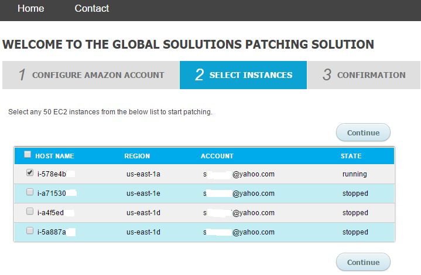Go to Configure Amazon Account step

[91, 75]
